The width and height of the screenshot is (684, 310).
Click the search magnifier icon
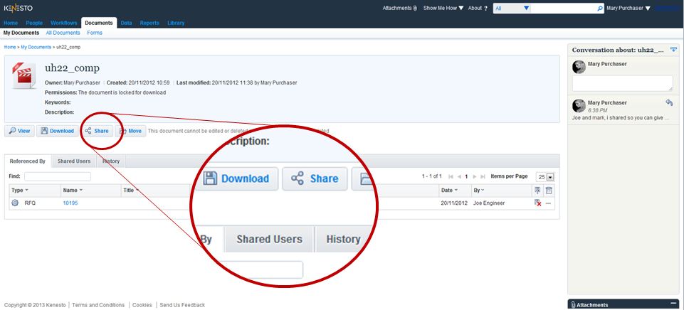599,9
